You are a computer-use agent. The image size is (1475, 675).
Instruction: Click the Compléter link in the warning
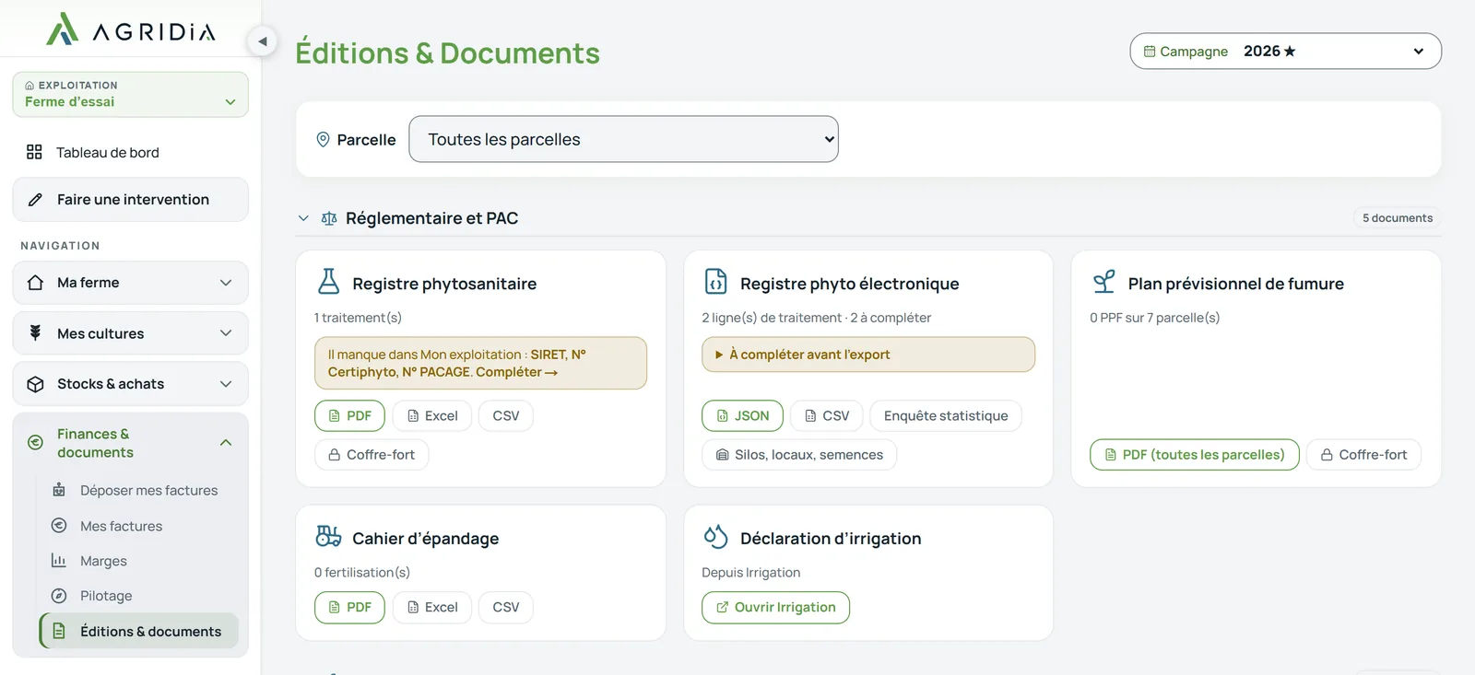click(x=517, y=372)
